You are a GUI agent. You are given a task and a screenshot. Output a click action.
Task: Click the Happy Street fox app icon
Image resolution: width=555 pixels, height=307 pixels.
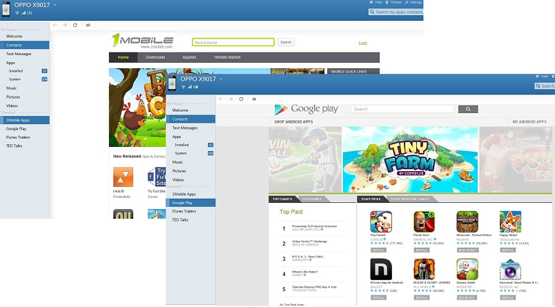(x=510, y=221)
